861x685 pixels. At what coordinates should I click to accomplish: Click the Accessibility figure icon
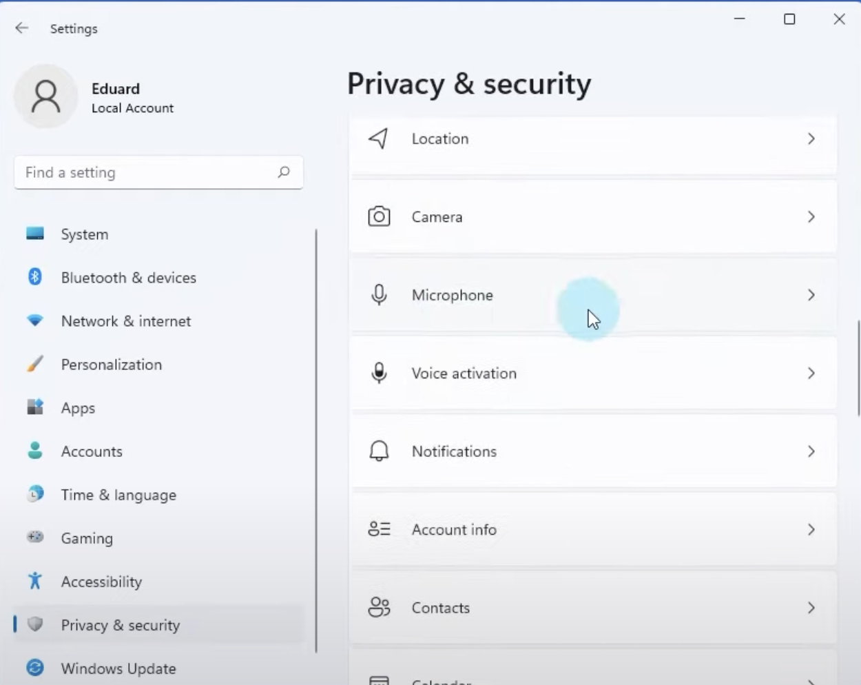[35, 581]
